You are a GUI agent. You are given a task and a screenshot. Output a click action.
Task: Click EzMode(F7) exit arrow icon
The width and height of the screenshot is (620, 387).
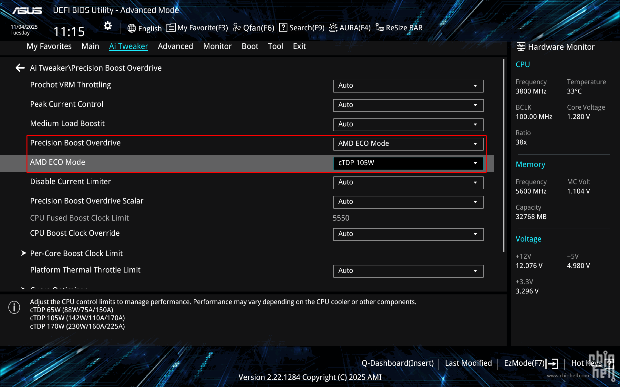click(552, 363)
